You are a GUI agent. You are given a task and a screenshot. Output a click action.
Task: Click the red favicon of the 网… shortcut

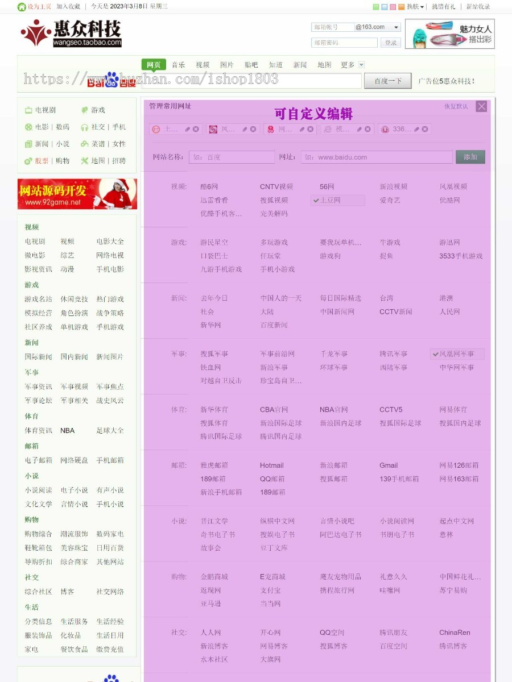point(271,129)
